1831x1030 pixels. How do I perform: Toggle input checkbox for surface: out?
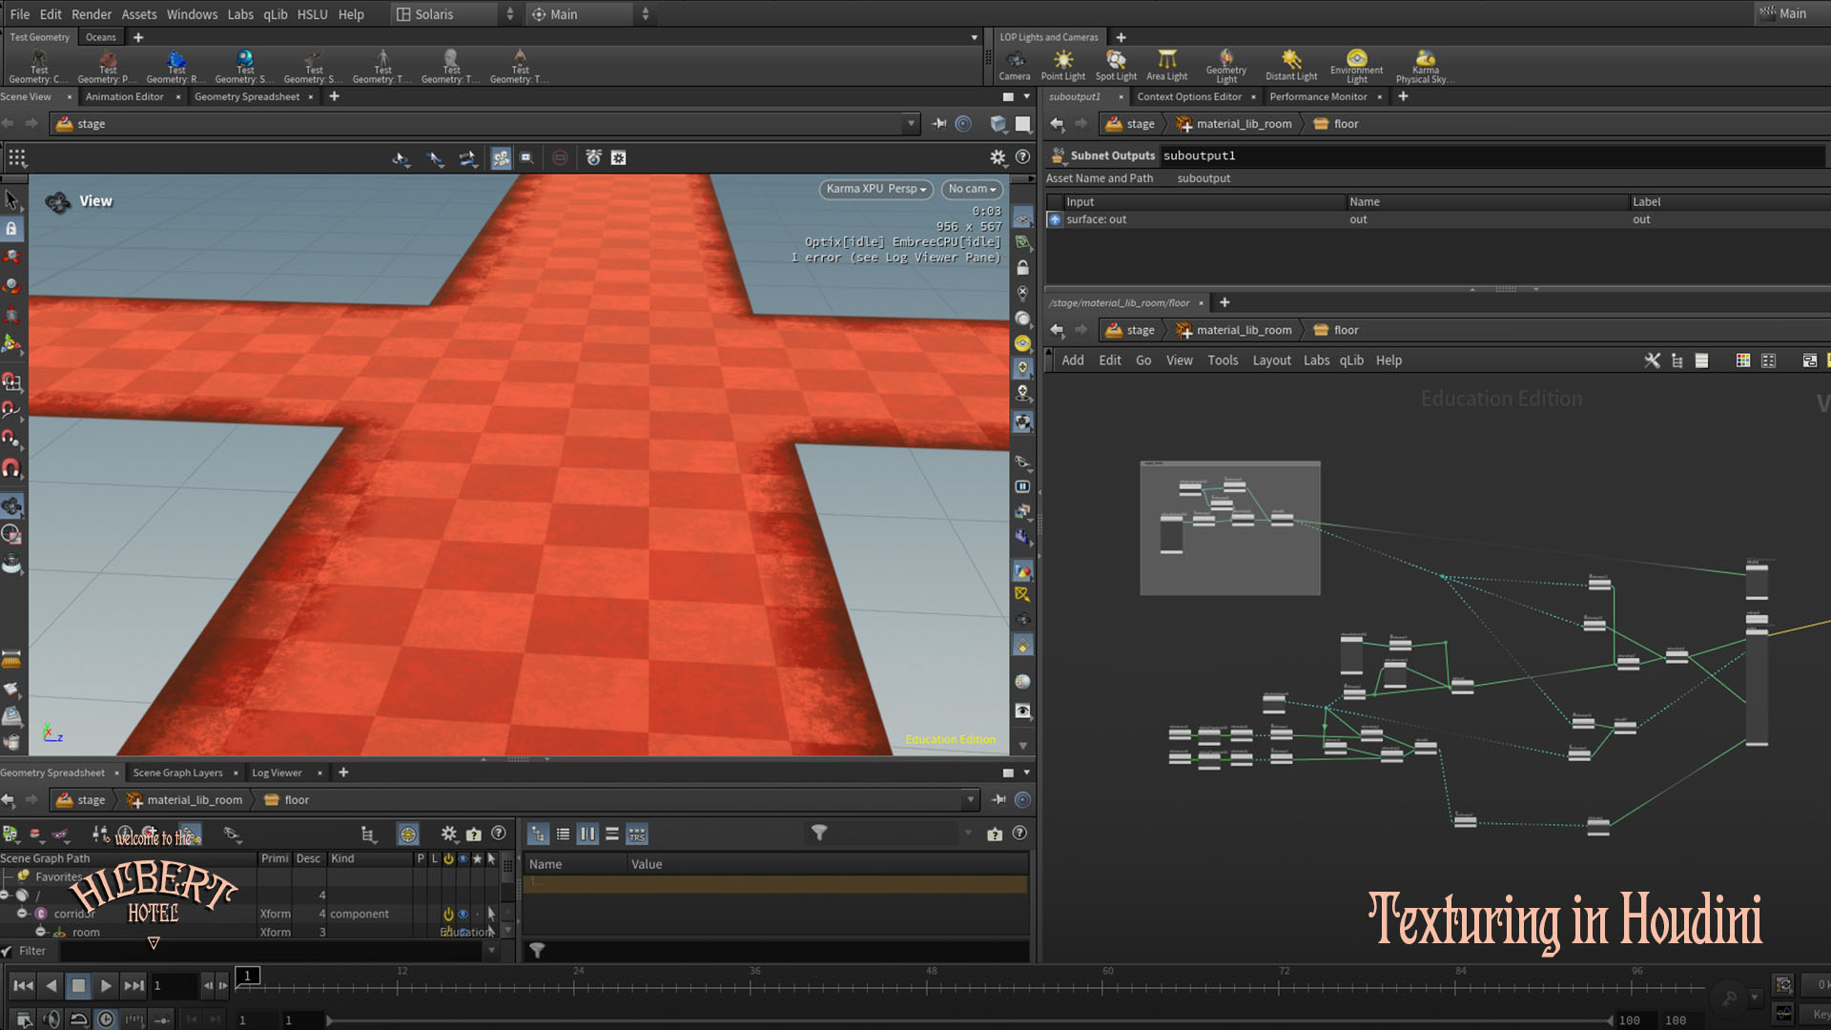[x=1055, y=219]
